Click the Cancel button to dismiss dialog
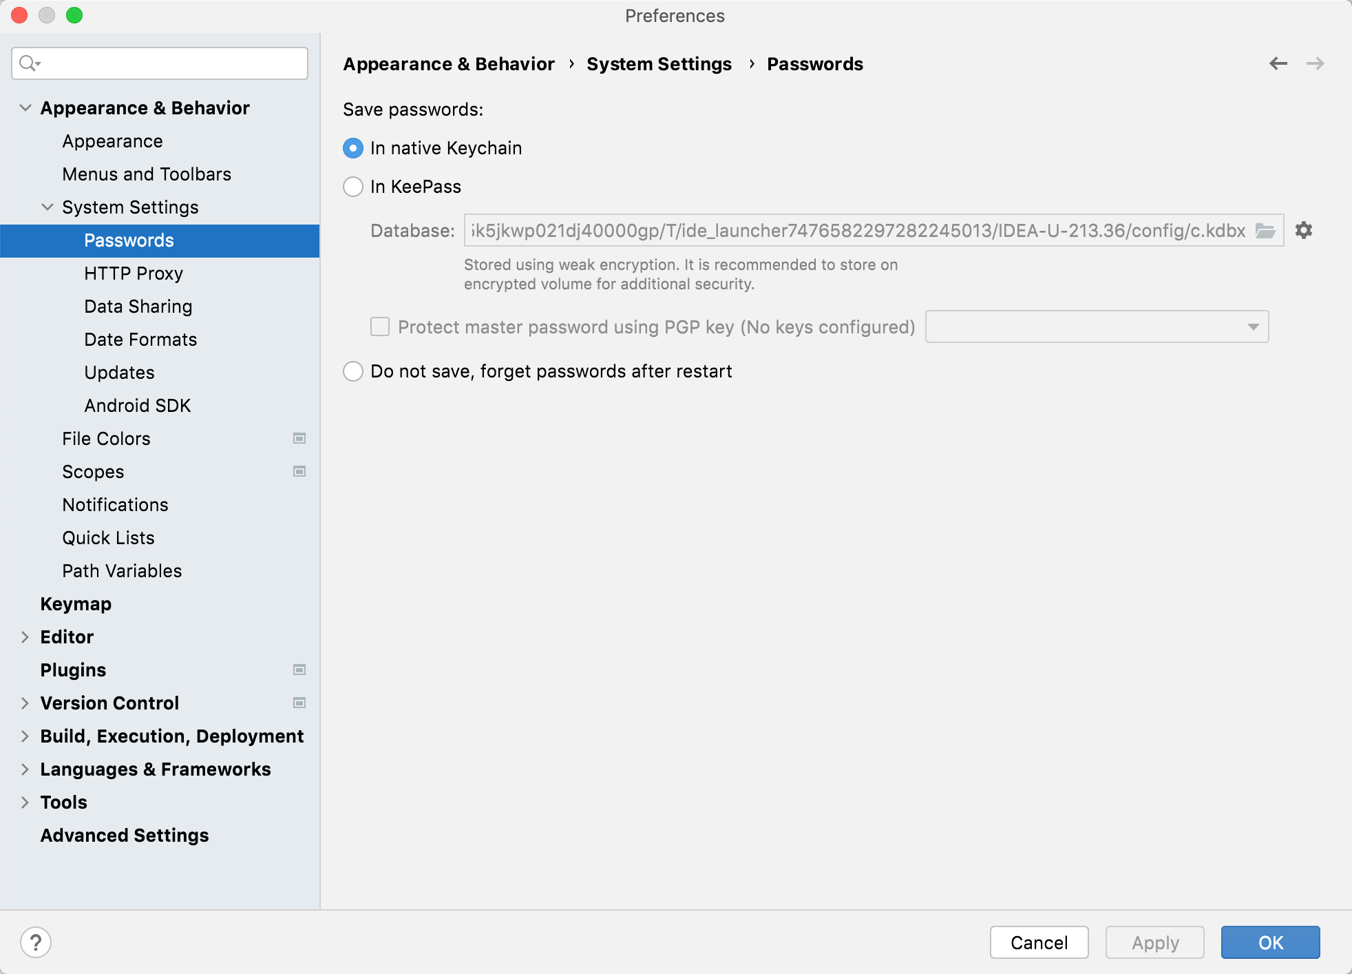 coord(1038,940)
